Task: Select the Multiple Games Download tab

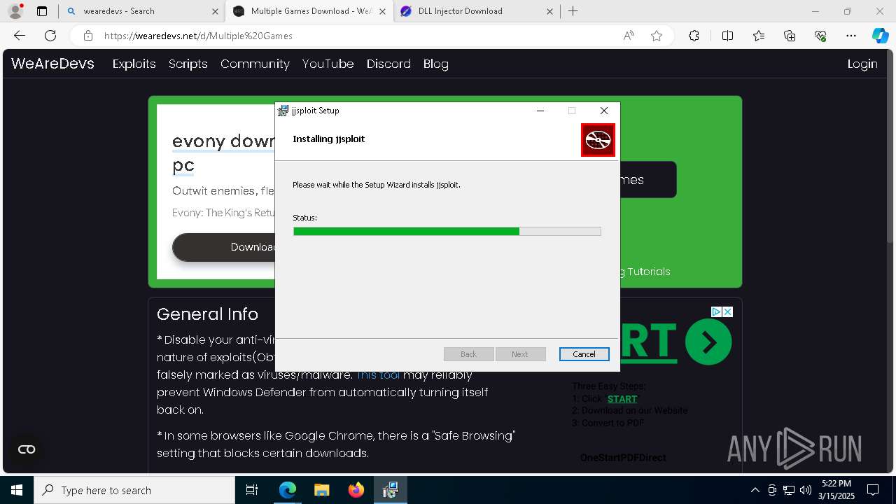Action: tap(309, 11)
